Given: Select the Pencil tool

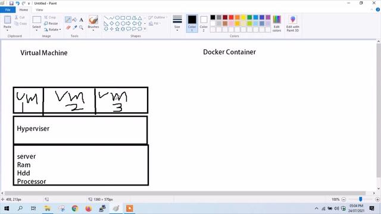Looking at the screenshot, I should pyautogui.click(x=68, y=20).
